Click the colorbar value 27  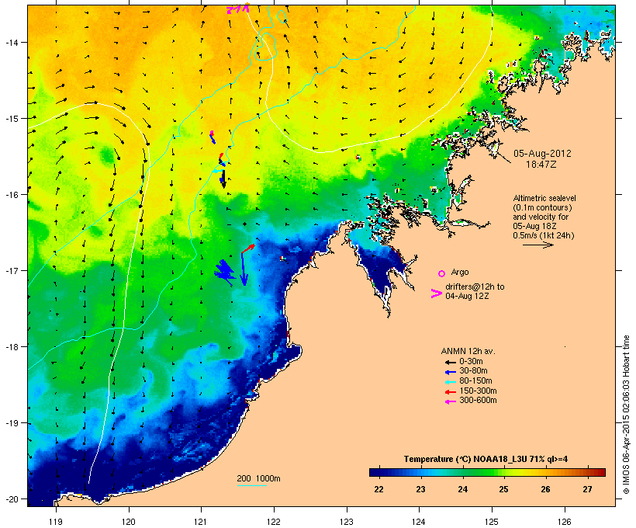[587, 489]
